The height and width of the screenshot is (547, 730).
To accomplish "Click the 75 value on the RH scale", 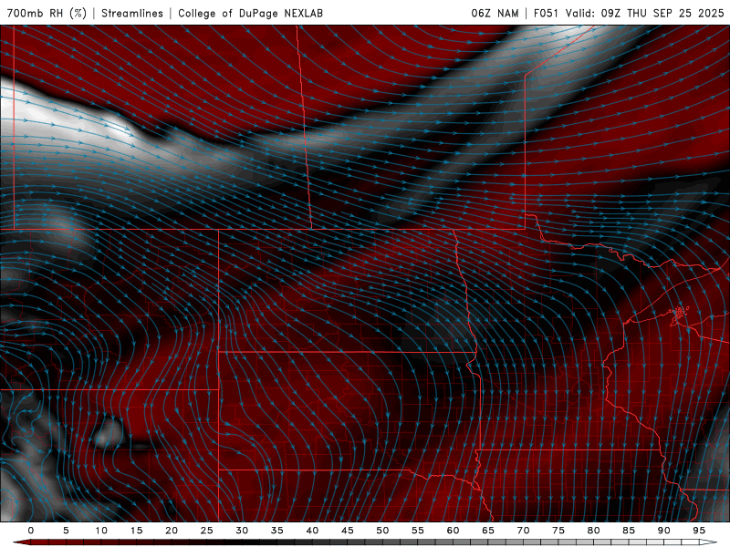I will point(558,531).
